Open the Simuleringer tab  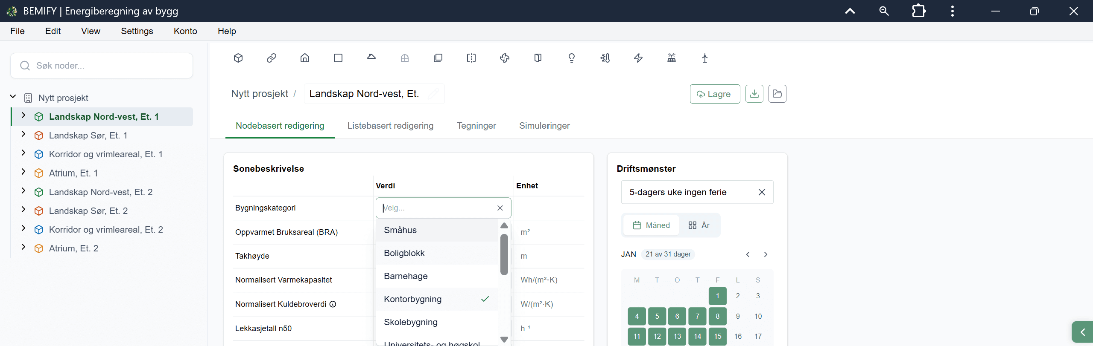pyautogui.click(x=544, y=126)
